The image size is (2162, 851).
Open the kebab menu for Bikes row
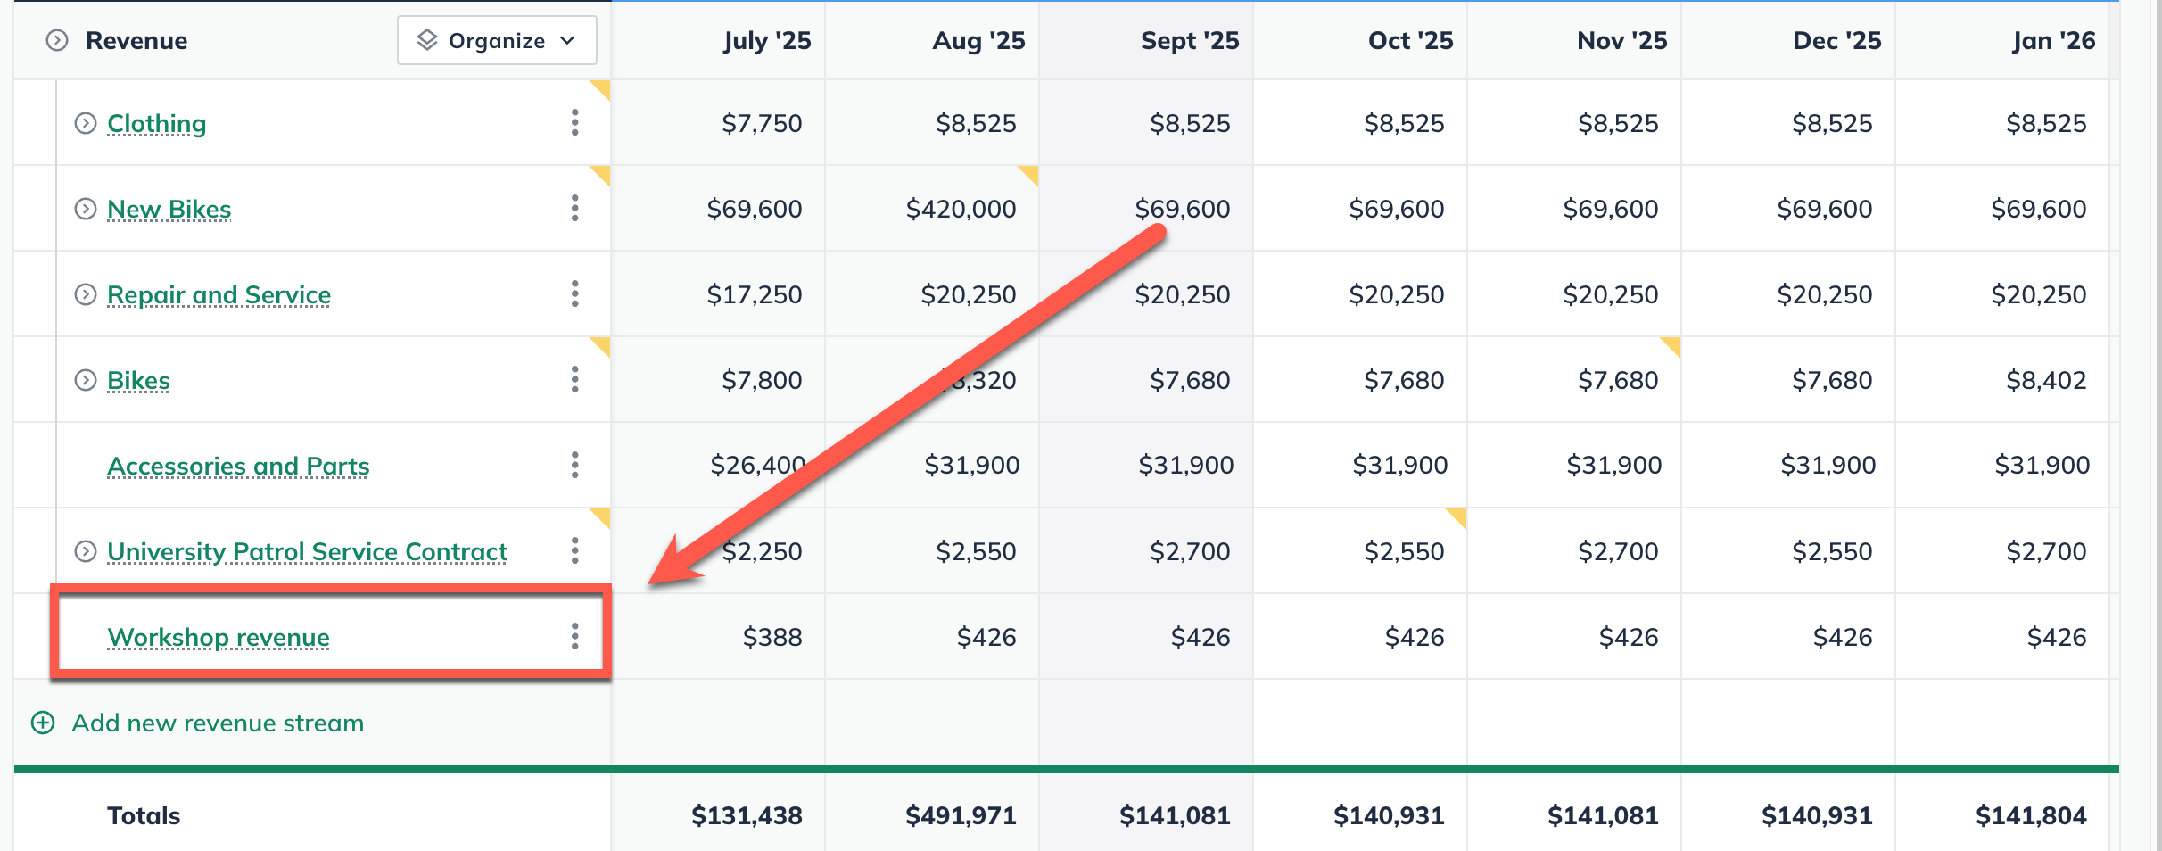tap(574, 379)
